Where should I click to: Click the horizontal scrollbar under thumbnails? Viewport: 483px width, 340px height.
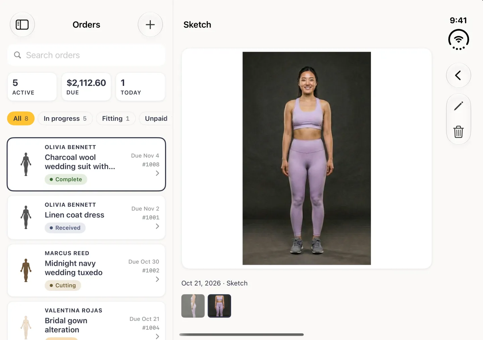(241, 335)
